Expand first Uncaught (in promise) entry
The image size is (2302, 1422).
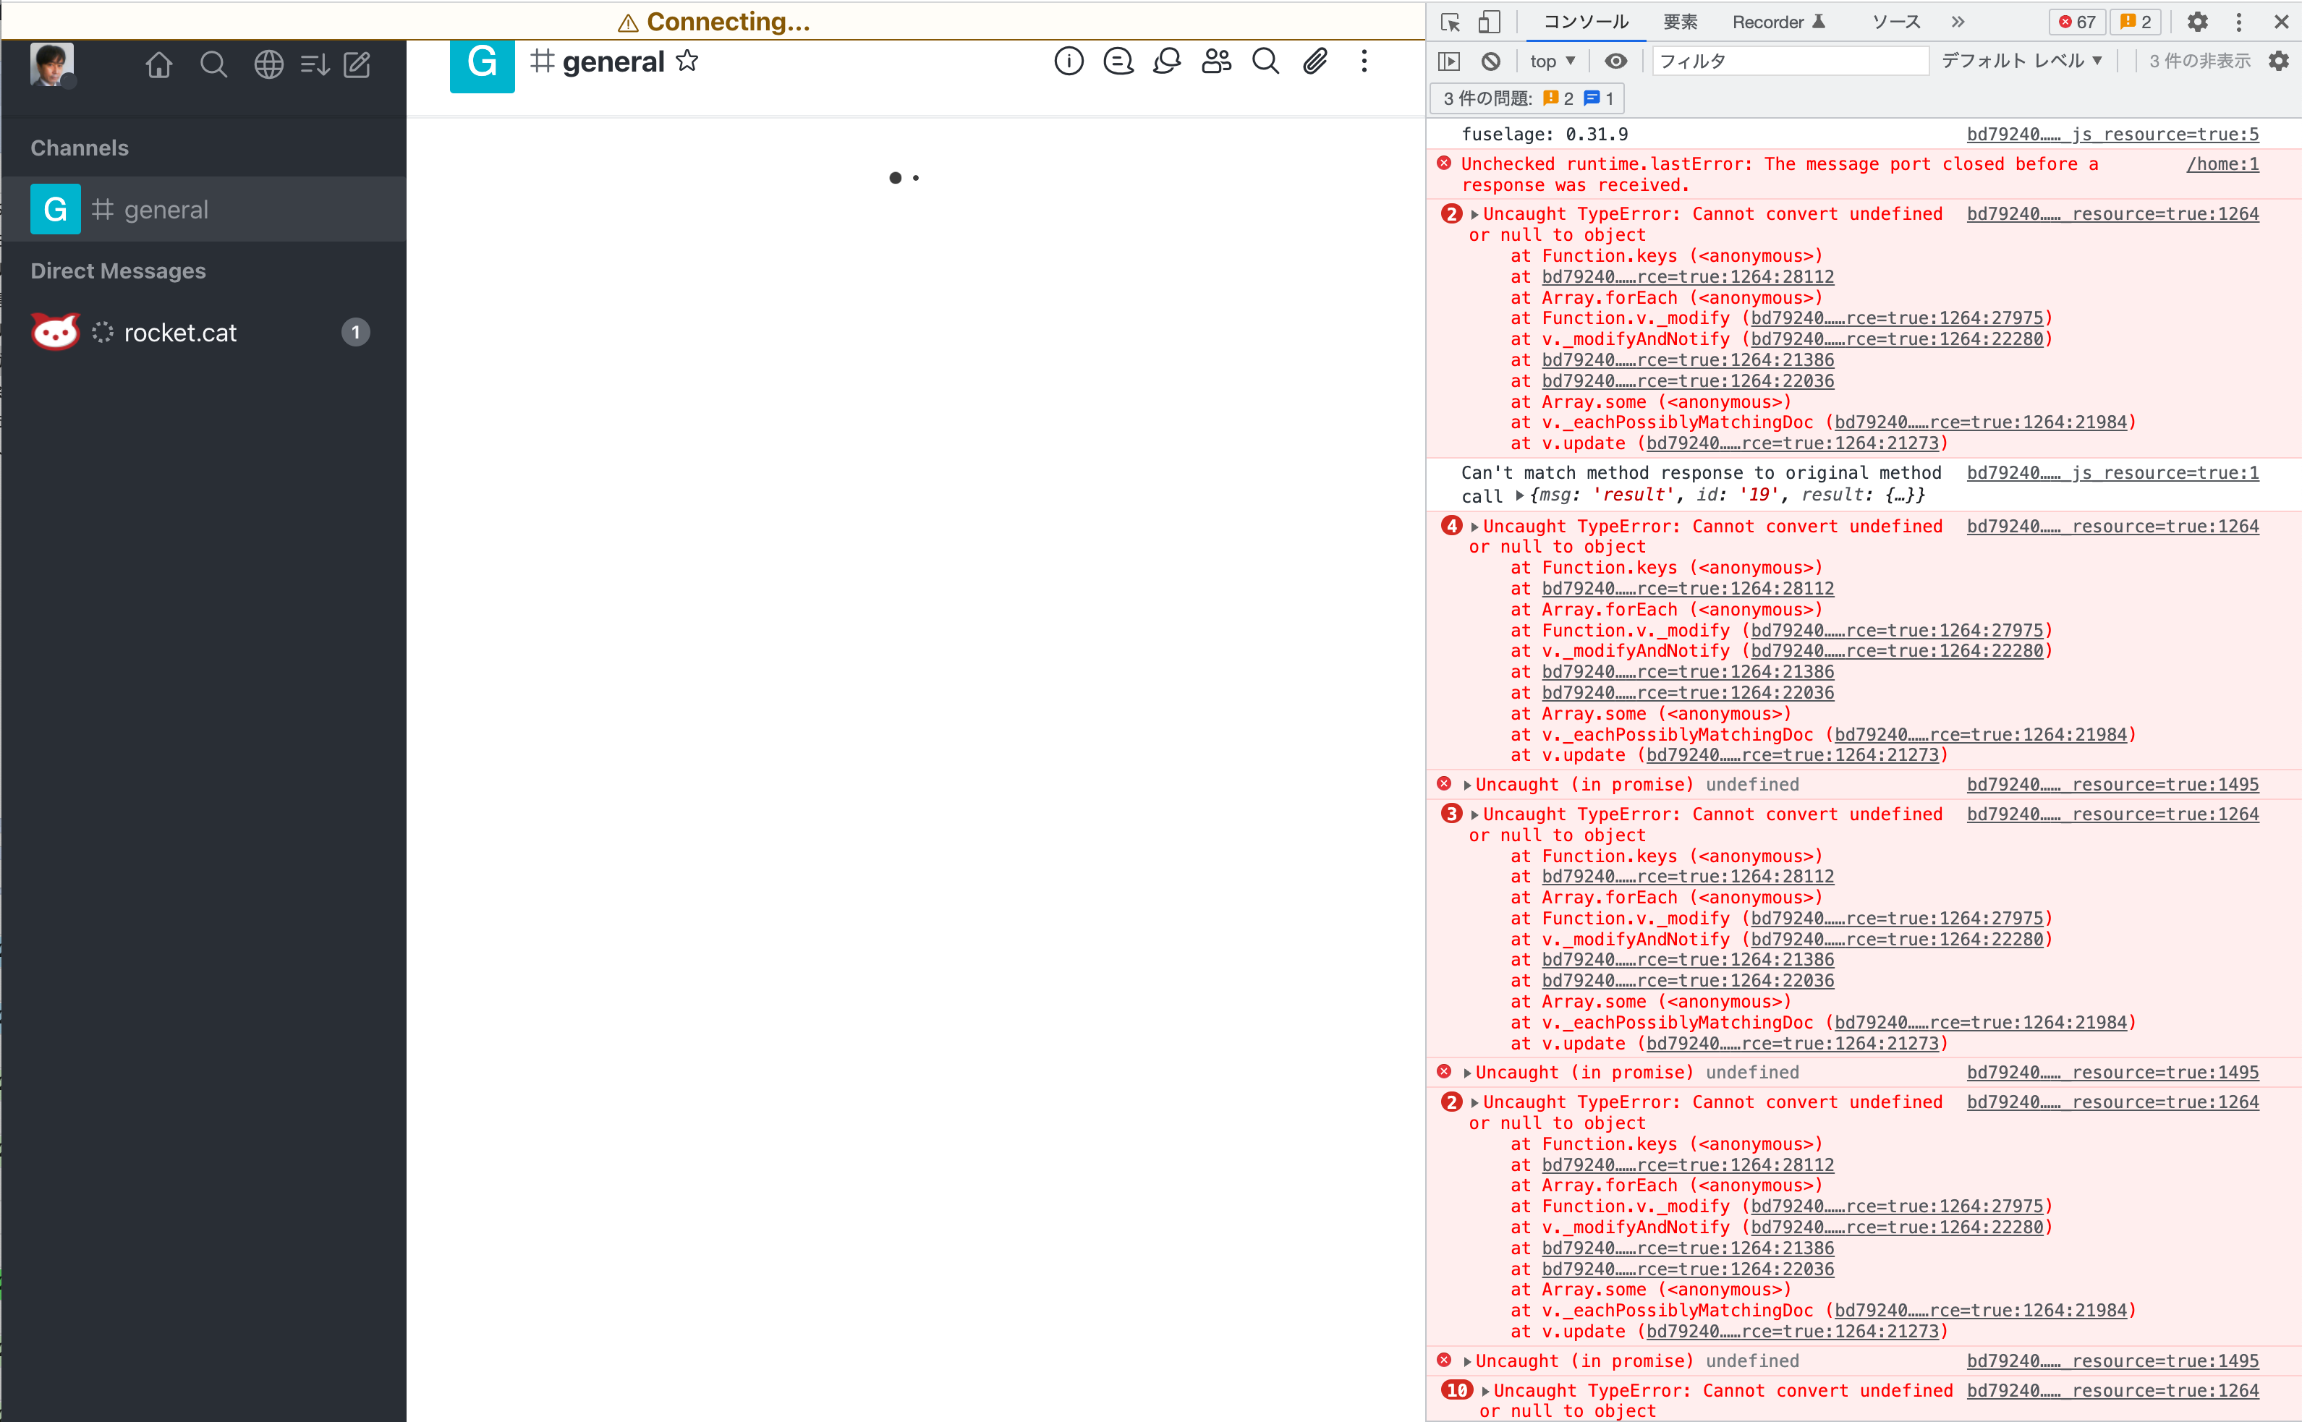(1467, 785)
